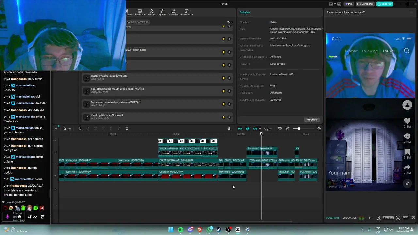Toggle favorite star on pop! tapping sound
Viewport: 418px width, 235px height.
click(224, 91)
